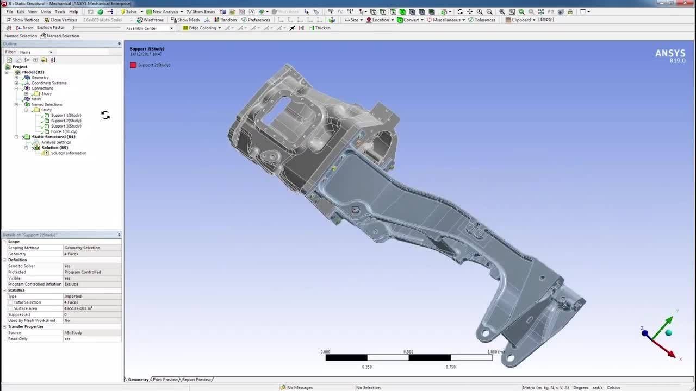
Task: Open the Units menu
Action: tap(46, 11)
